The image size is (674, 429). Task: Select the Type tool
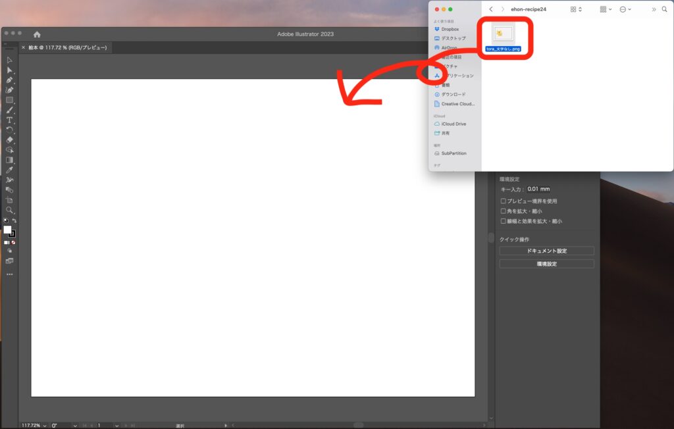(9, 120)
